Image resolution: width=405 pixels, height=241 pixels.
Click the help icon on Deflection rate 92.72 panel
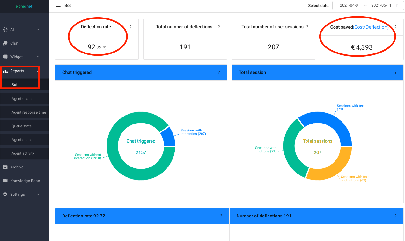coord(221,216)
